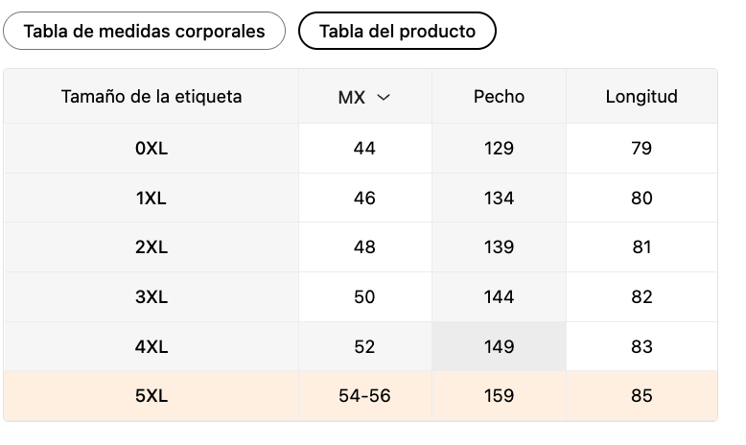Click the Pecho column header
The image size is (746, 445).
[499, 97]
